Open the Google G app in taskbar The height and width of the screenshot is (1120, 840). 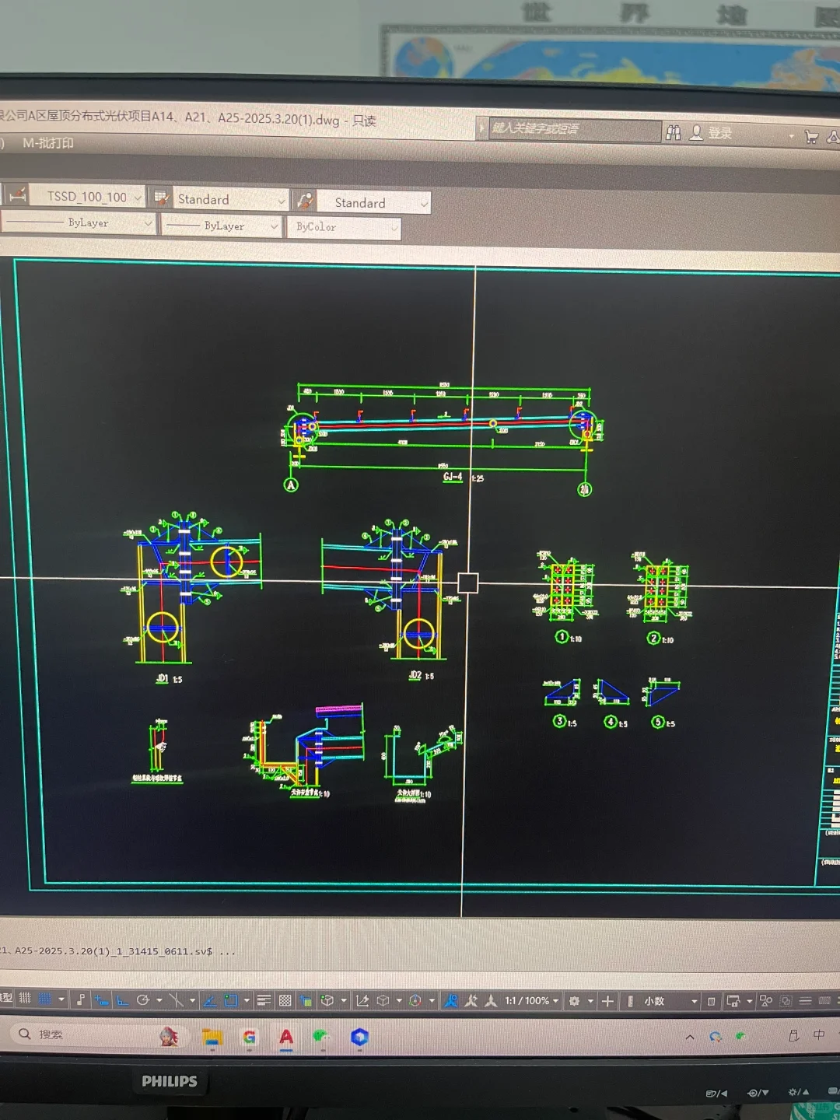(x=249, y=1037)
